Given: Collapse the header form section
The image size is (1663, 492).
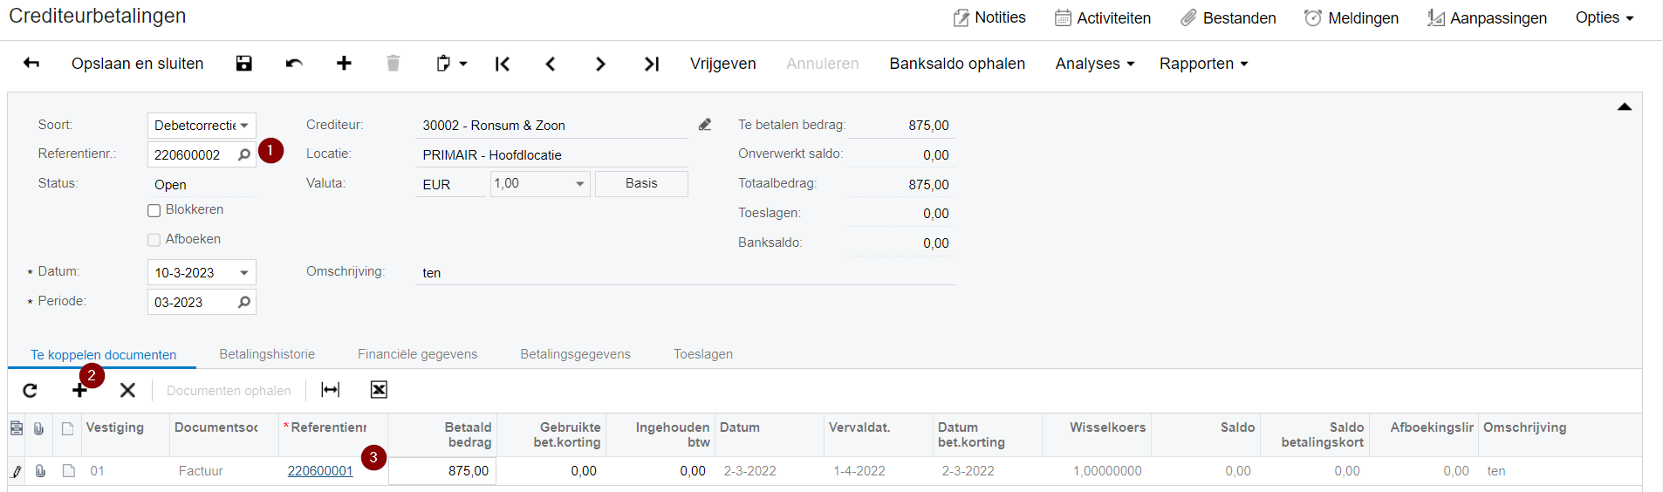Looking at the screenshot, I should pyautogui.click(x=1624, y=106).
